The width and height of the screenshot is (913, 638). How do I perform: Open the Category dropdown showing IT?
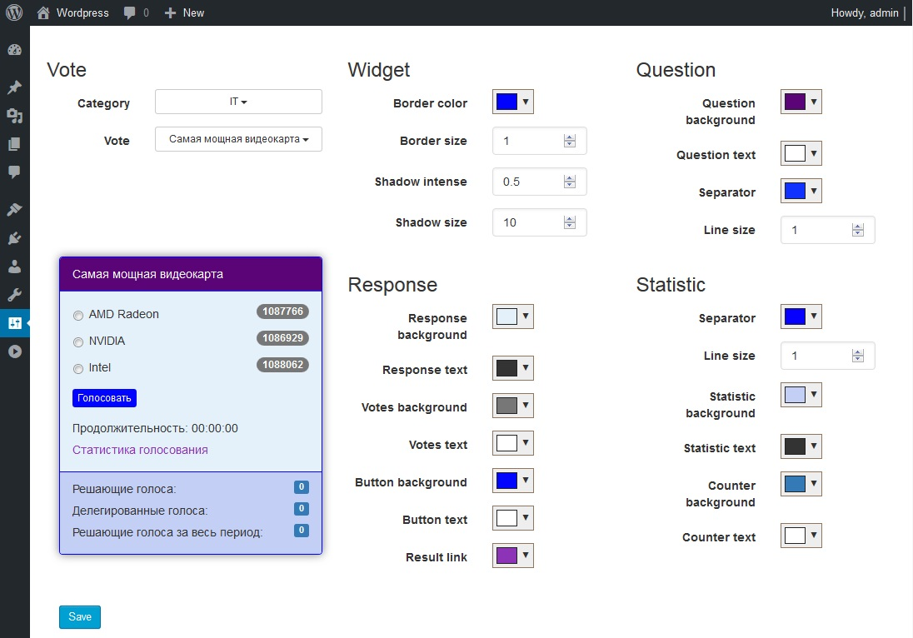(238, 102)
